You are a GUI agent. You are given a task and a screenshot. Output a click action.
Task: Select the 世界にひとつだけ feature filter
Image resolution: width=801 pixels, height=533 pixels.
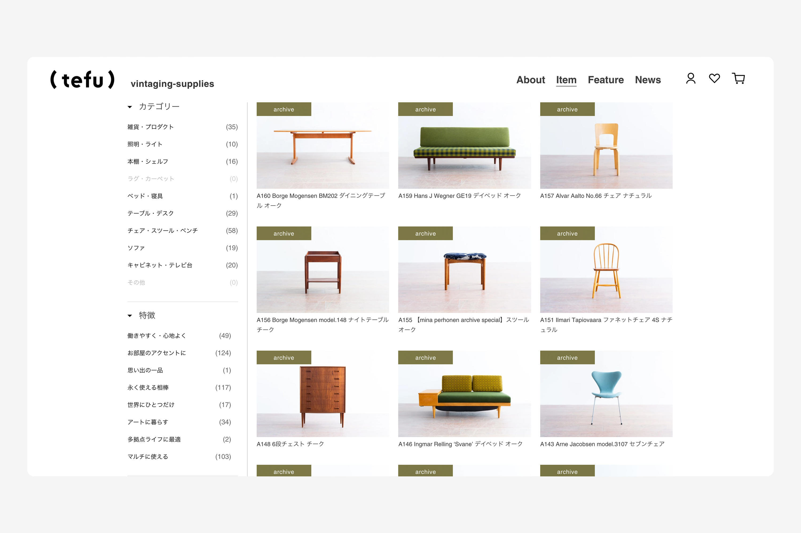179,405
